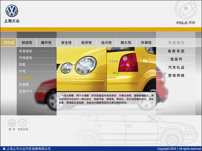202x151 pixels.
Task: Open the 汽车礼品 link
Action: pos(176,67)
